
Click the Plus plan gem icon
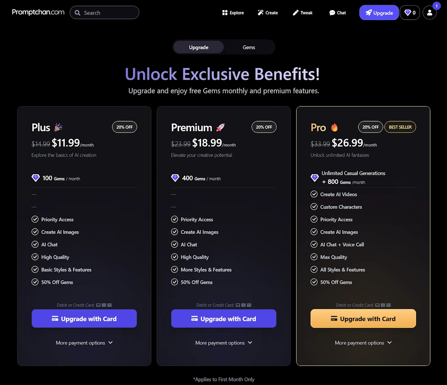[36, 178]
